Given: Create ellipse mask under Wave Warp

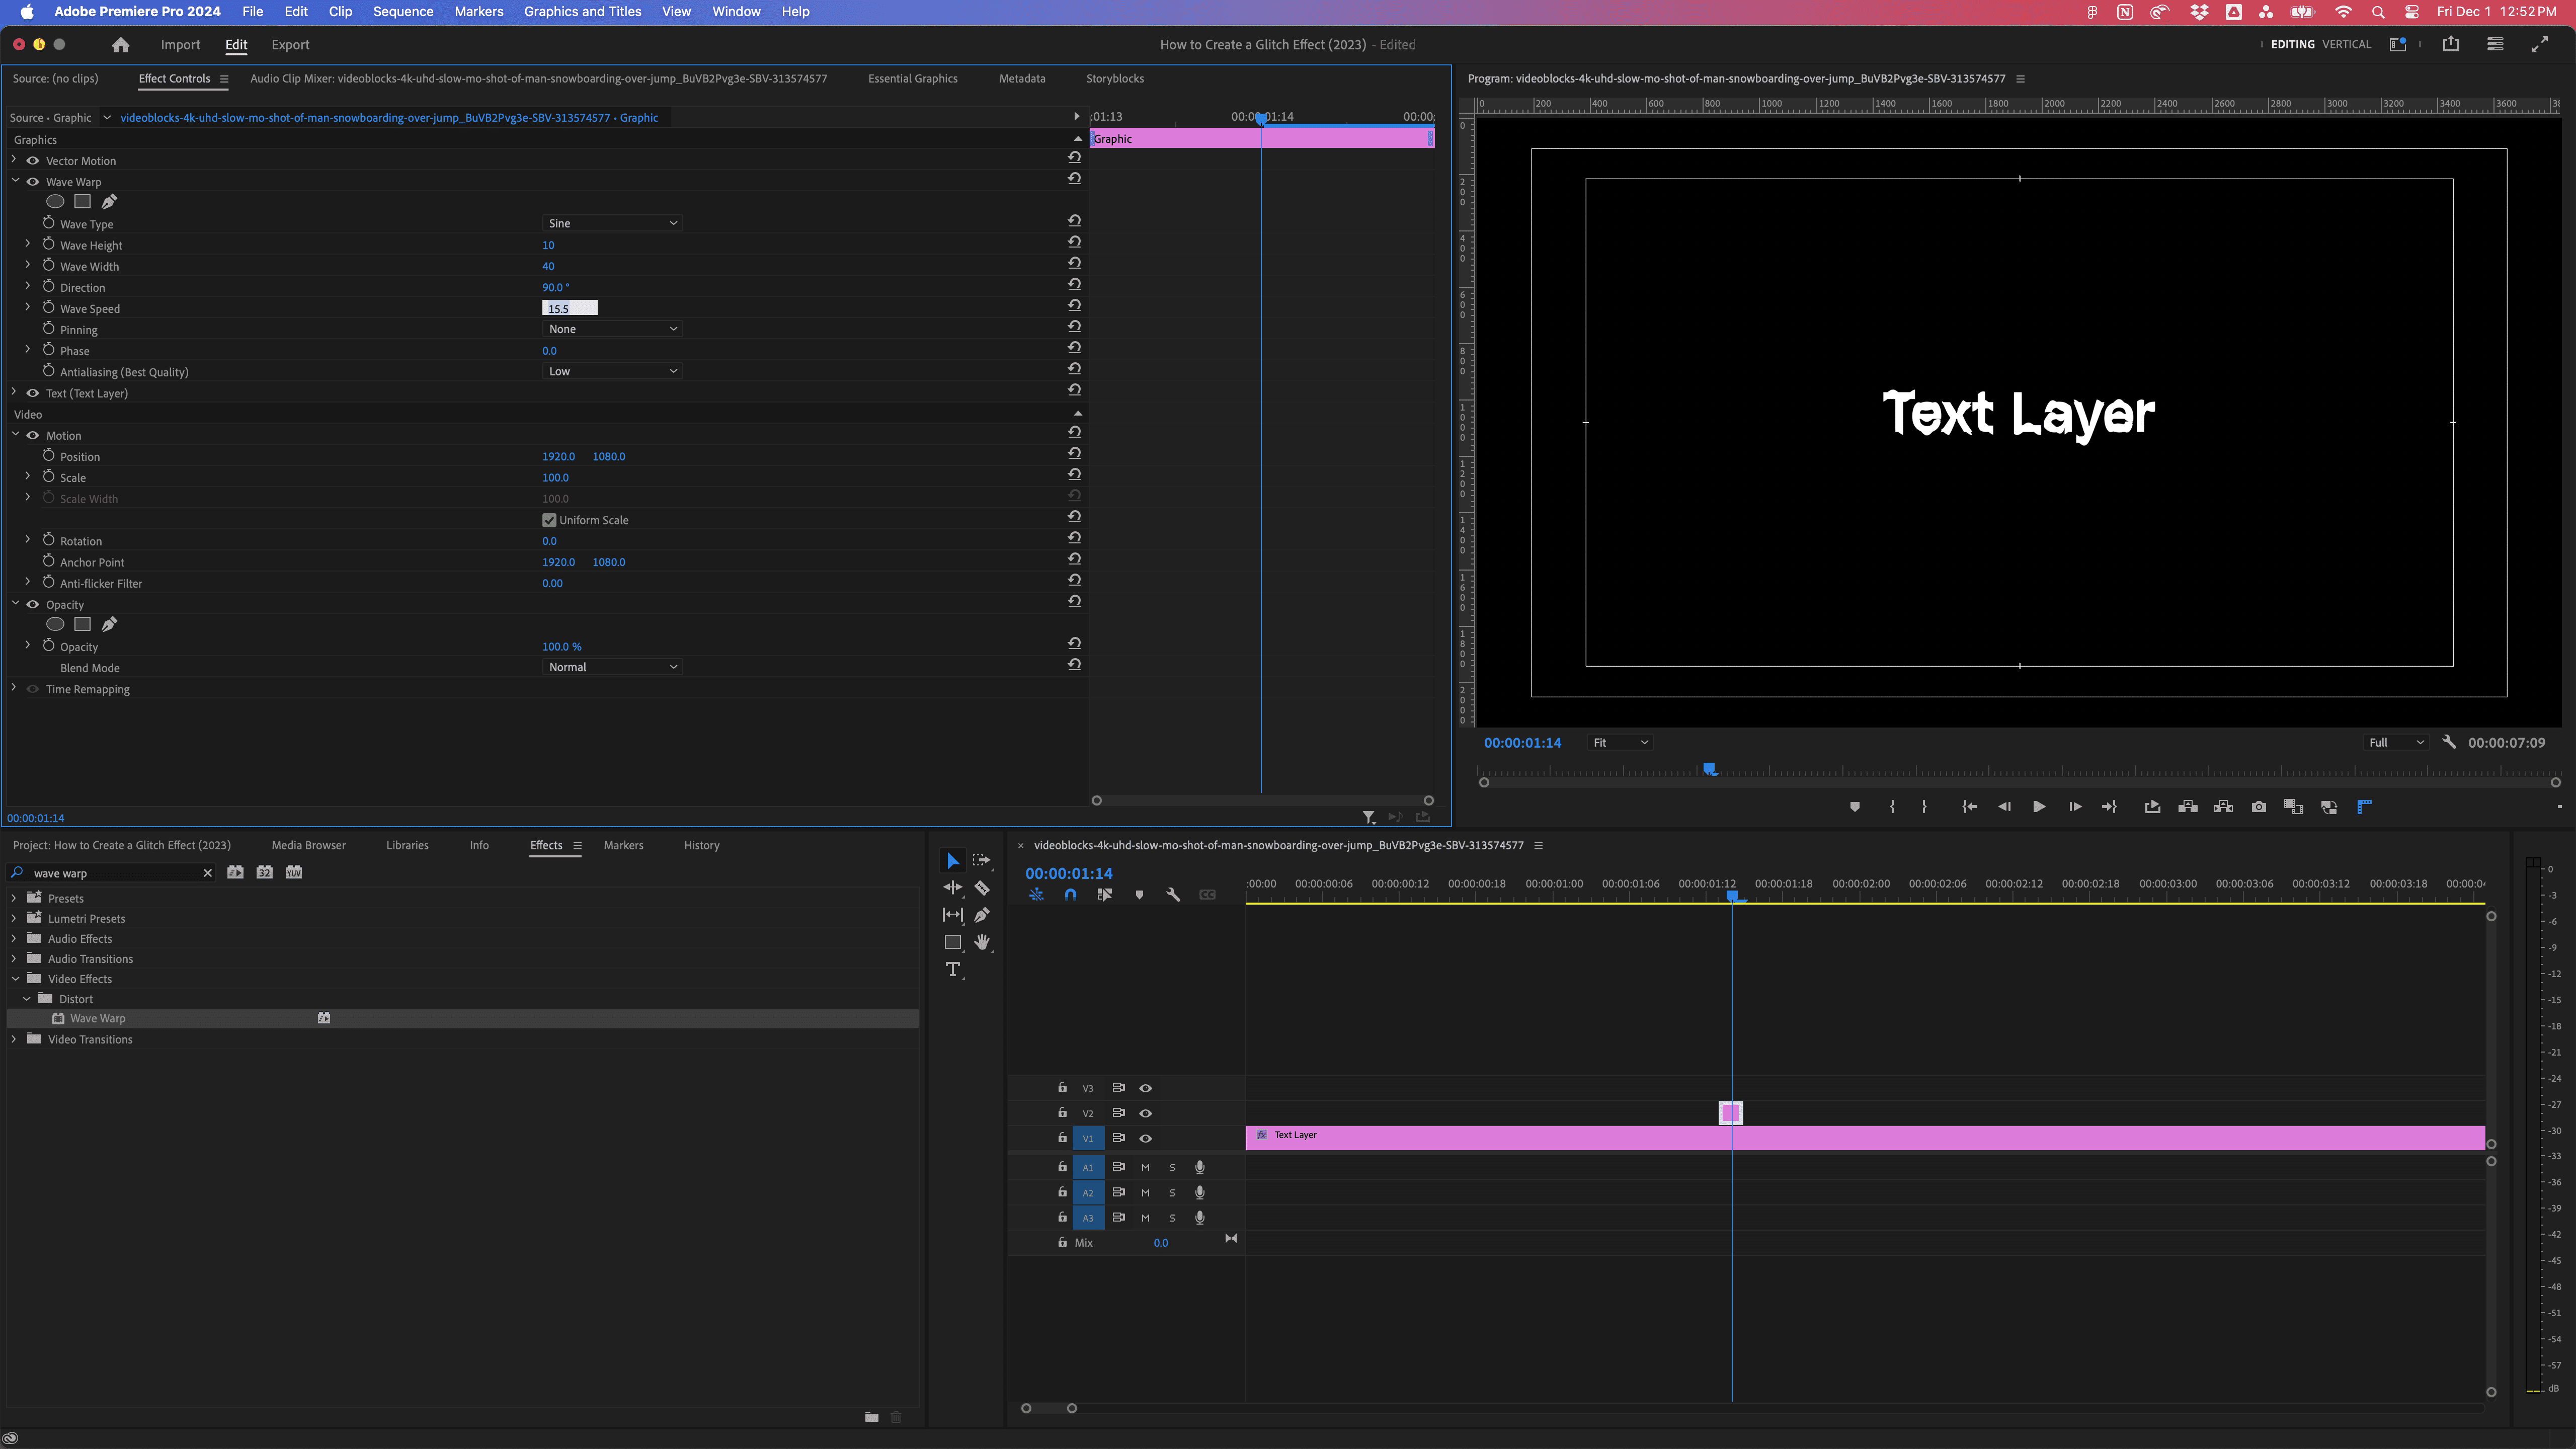Looking at the screenshot, I should (55, 202).
